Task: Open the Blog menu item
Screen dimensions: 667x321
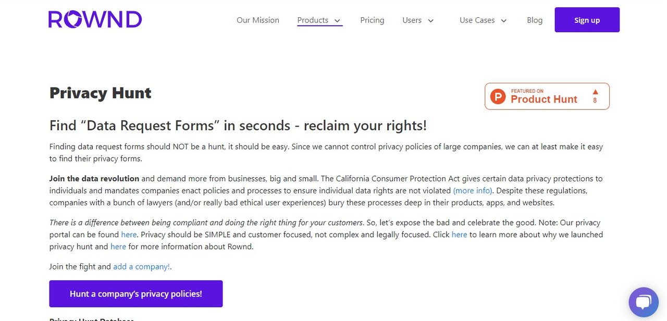Action: coord(535,20)
